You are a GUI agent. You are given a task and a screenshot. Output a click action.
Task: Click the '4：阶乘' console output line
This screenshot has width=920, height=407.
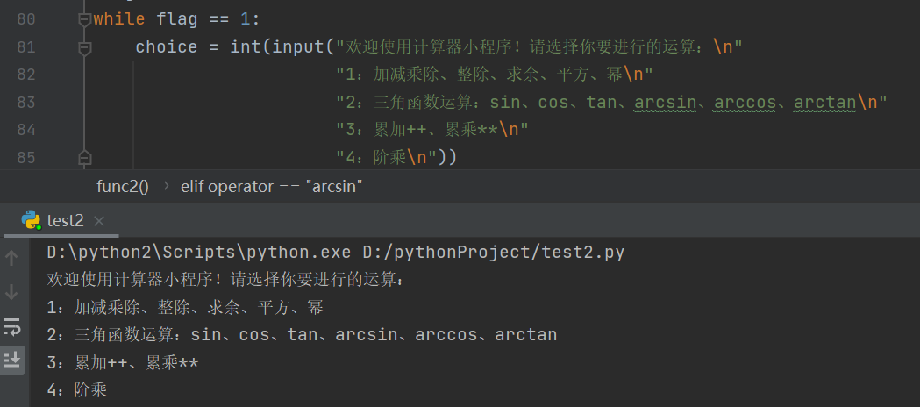77,389
